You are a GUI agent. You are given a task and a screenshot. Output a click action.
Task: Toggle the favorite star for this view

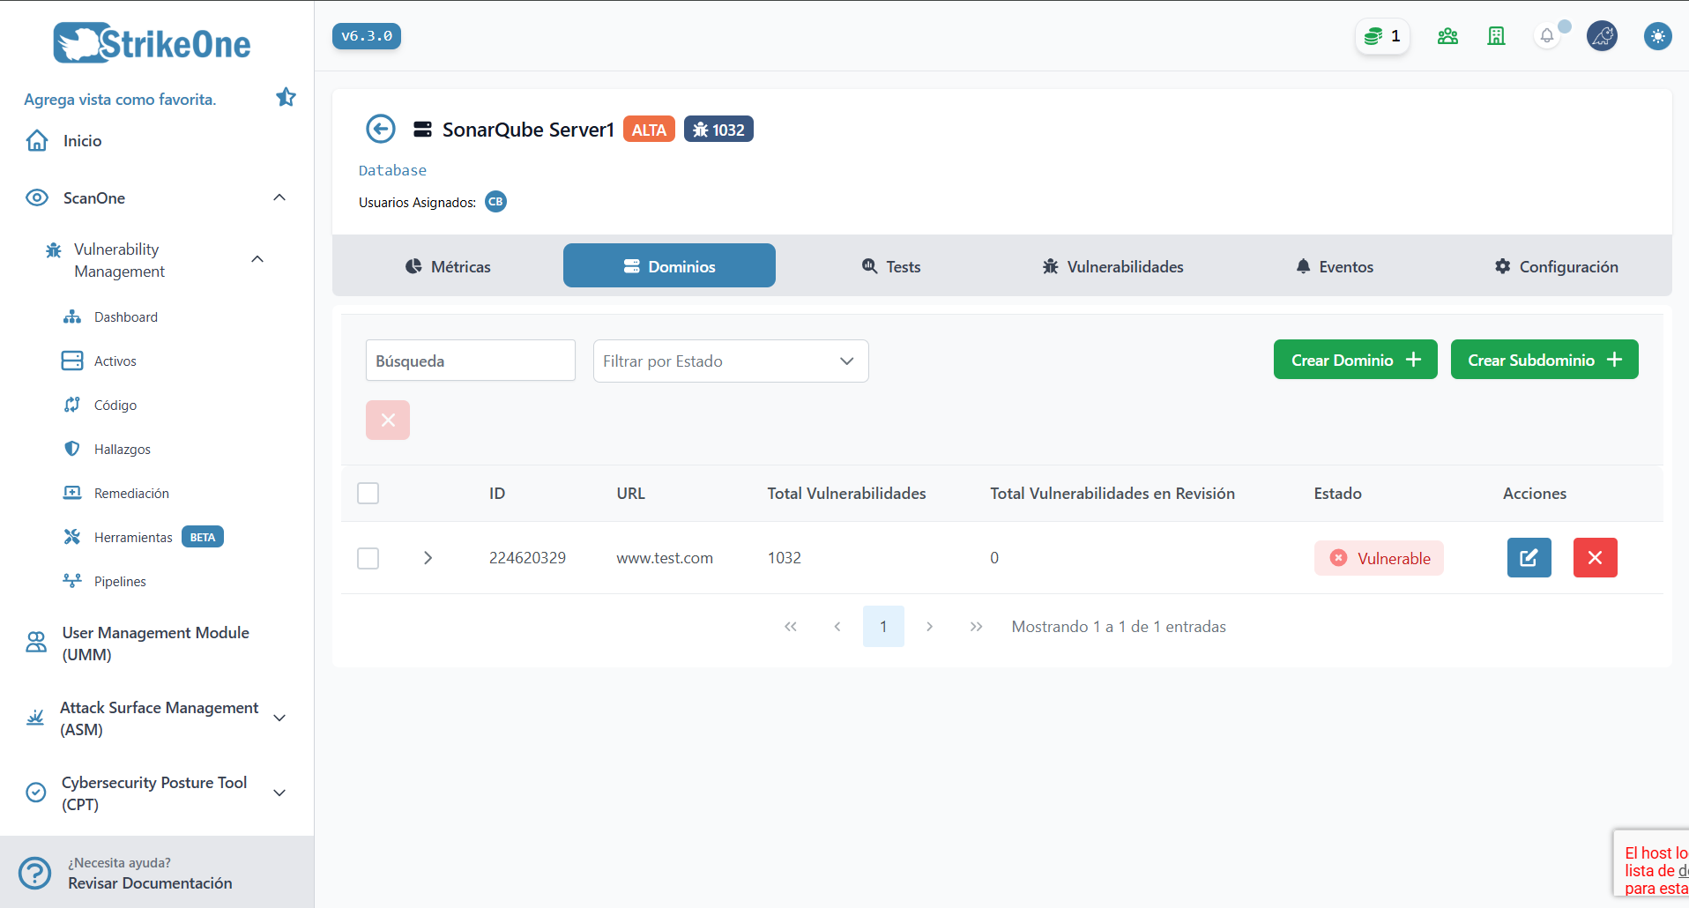point(286,97)
